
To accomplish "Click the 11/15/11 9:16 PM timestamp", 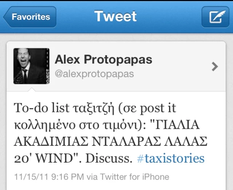I will (x=49, y=177).
